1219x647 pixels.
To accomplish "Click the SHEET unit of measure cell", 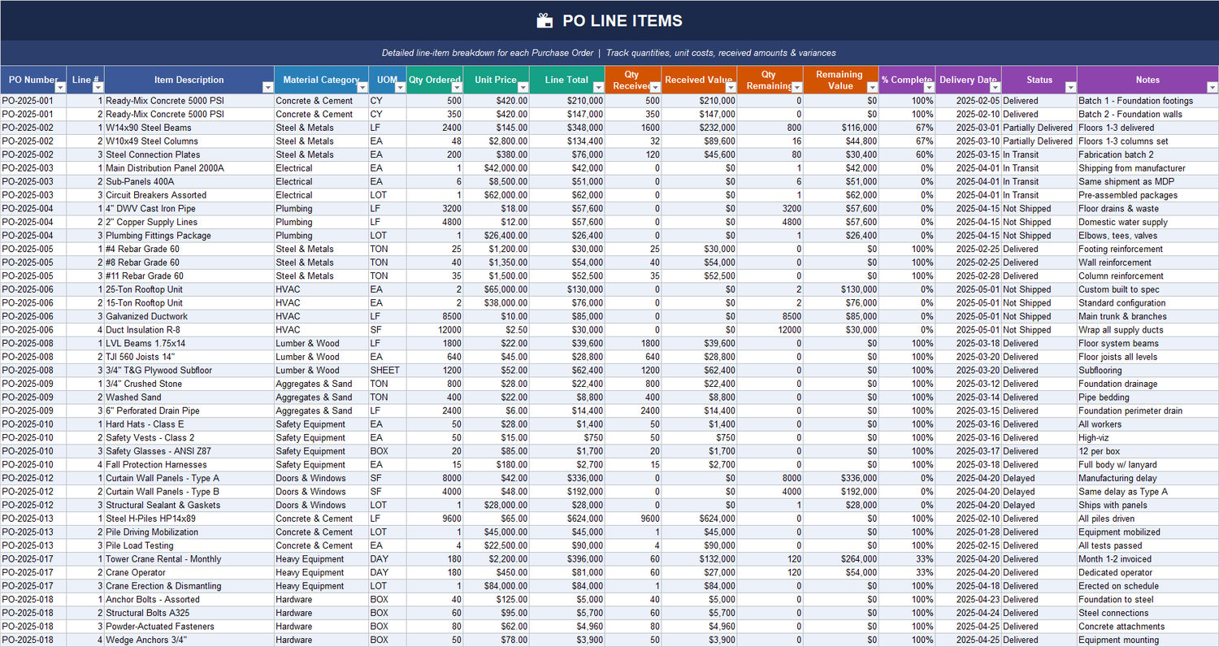I will [x=388, y=371].
